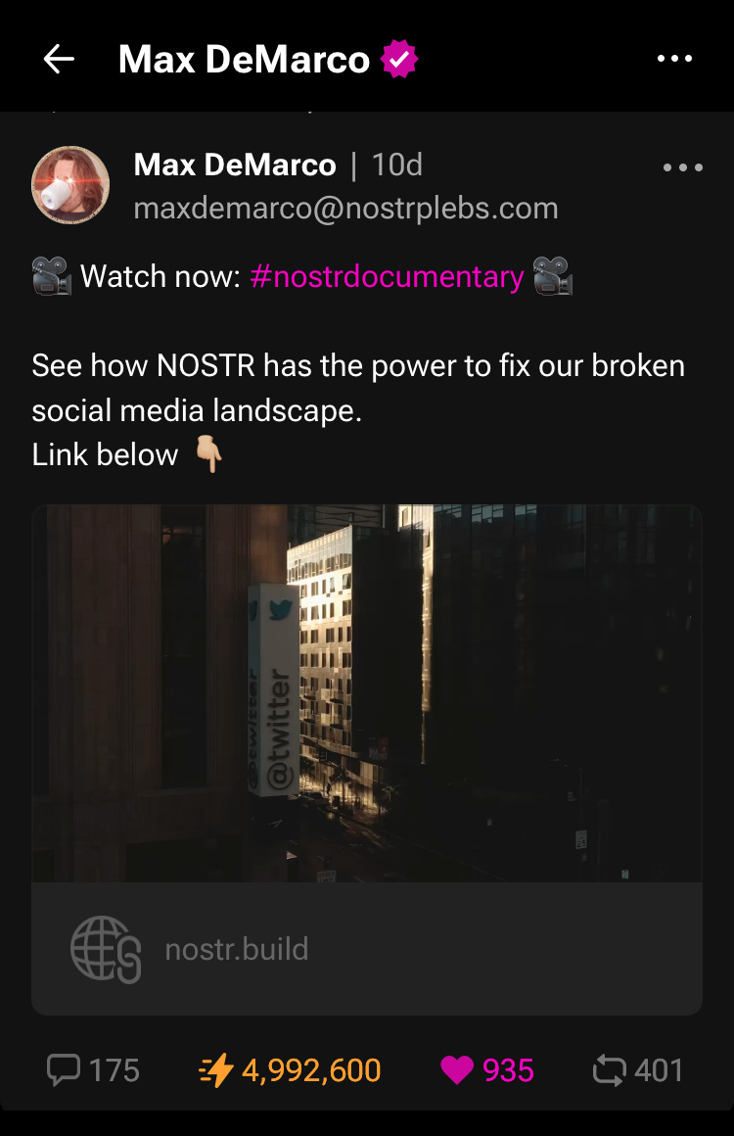Open the post's three-dot options menu
The height and width of the screenshot is (1136, 734).
pyautogui.click(x=682, y=167)
